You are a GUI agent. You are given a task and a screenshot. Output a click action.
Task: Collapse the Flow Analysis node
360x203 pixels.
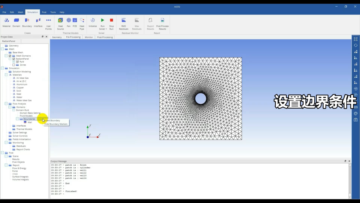[6, 104]
